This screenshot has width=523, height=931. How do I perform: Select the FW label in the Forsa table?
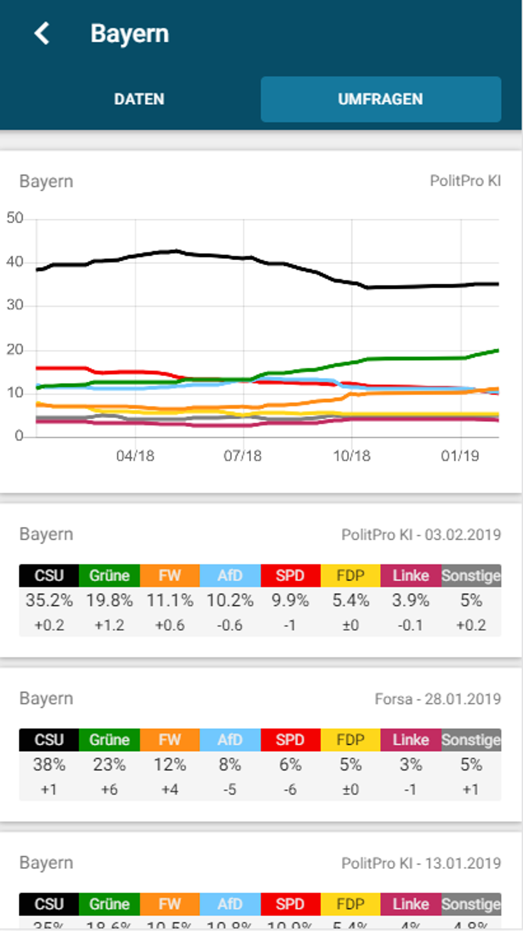click(170, 740)
